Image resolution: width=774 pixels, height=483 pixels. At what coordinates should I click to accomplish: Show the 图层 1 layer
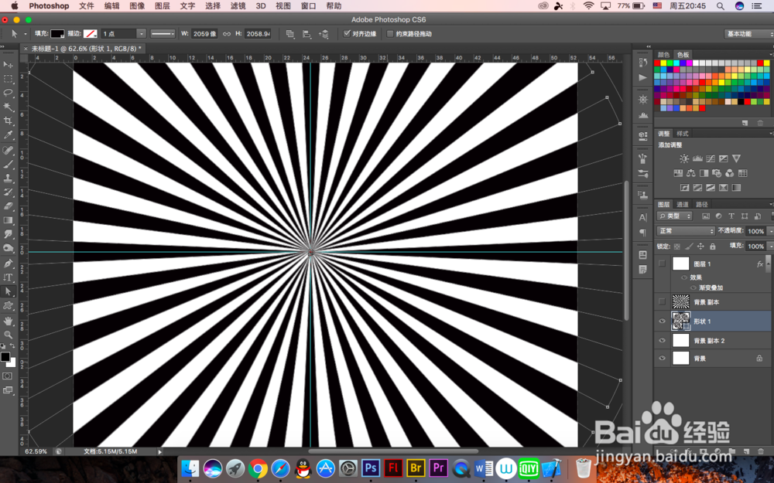click(x=662, y=264)
